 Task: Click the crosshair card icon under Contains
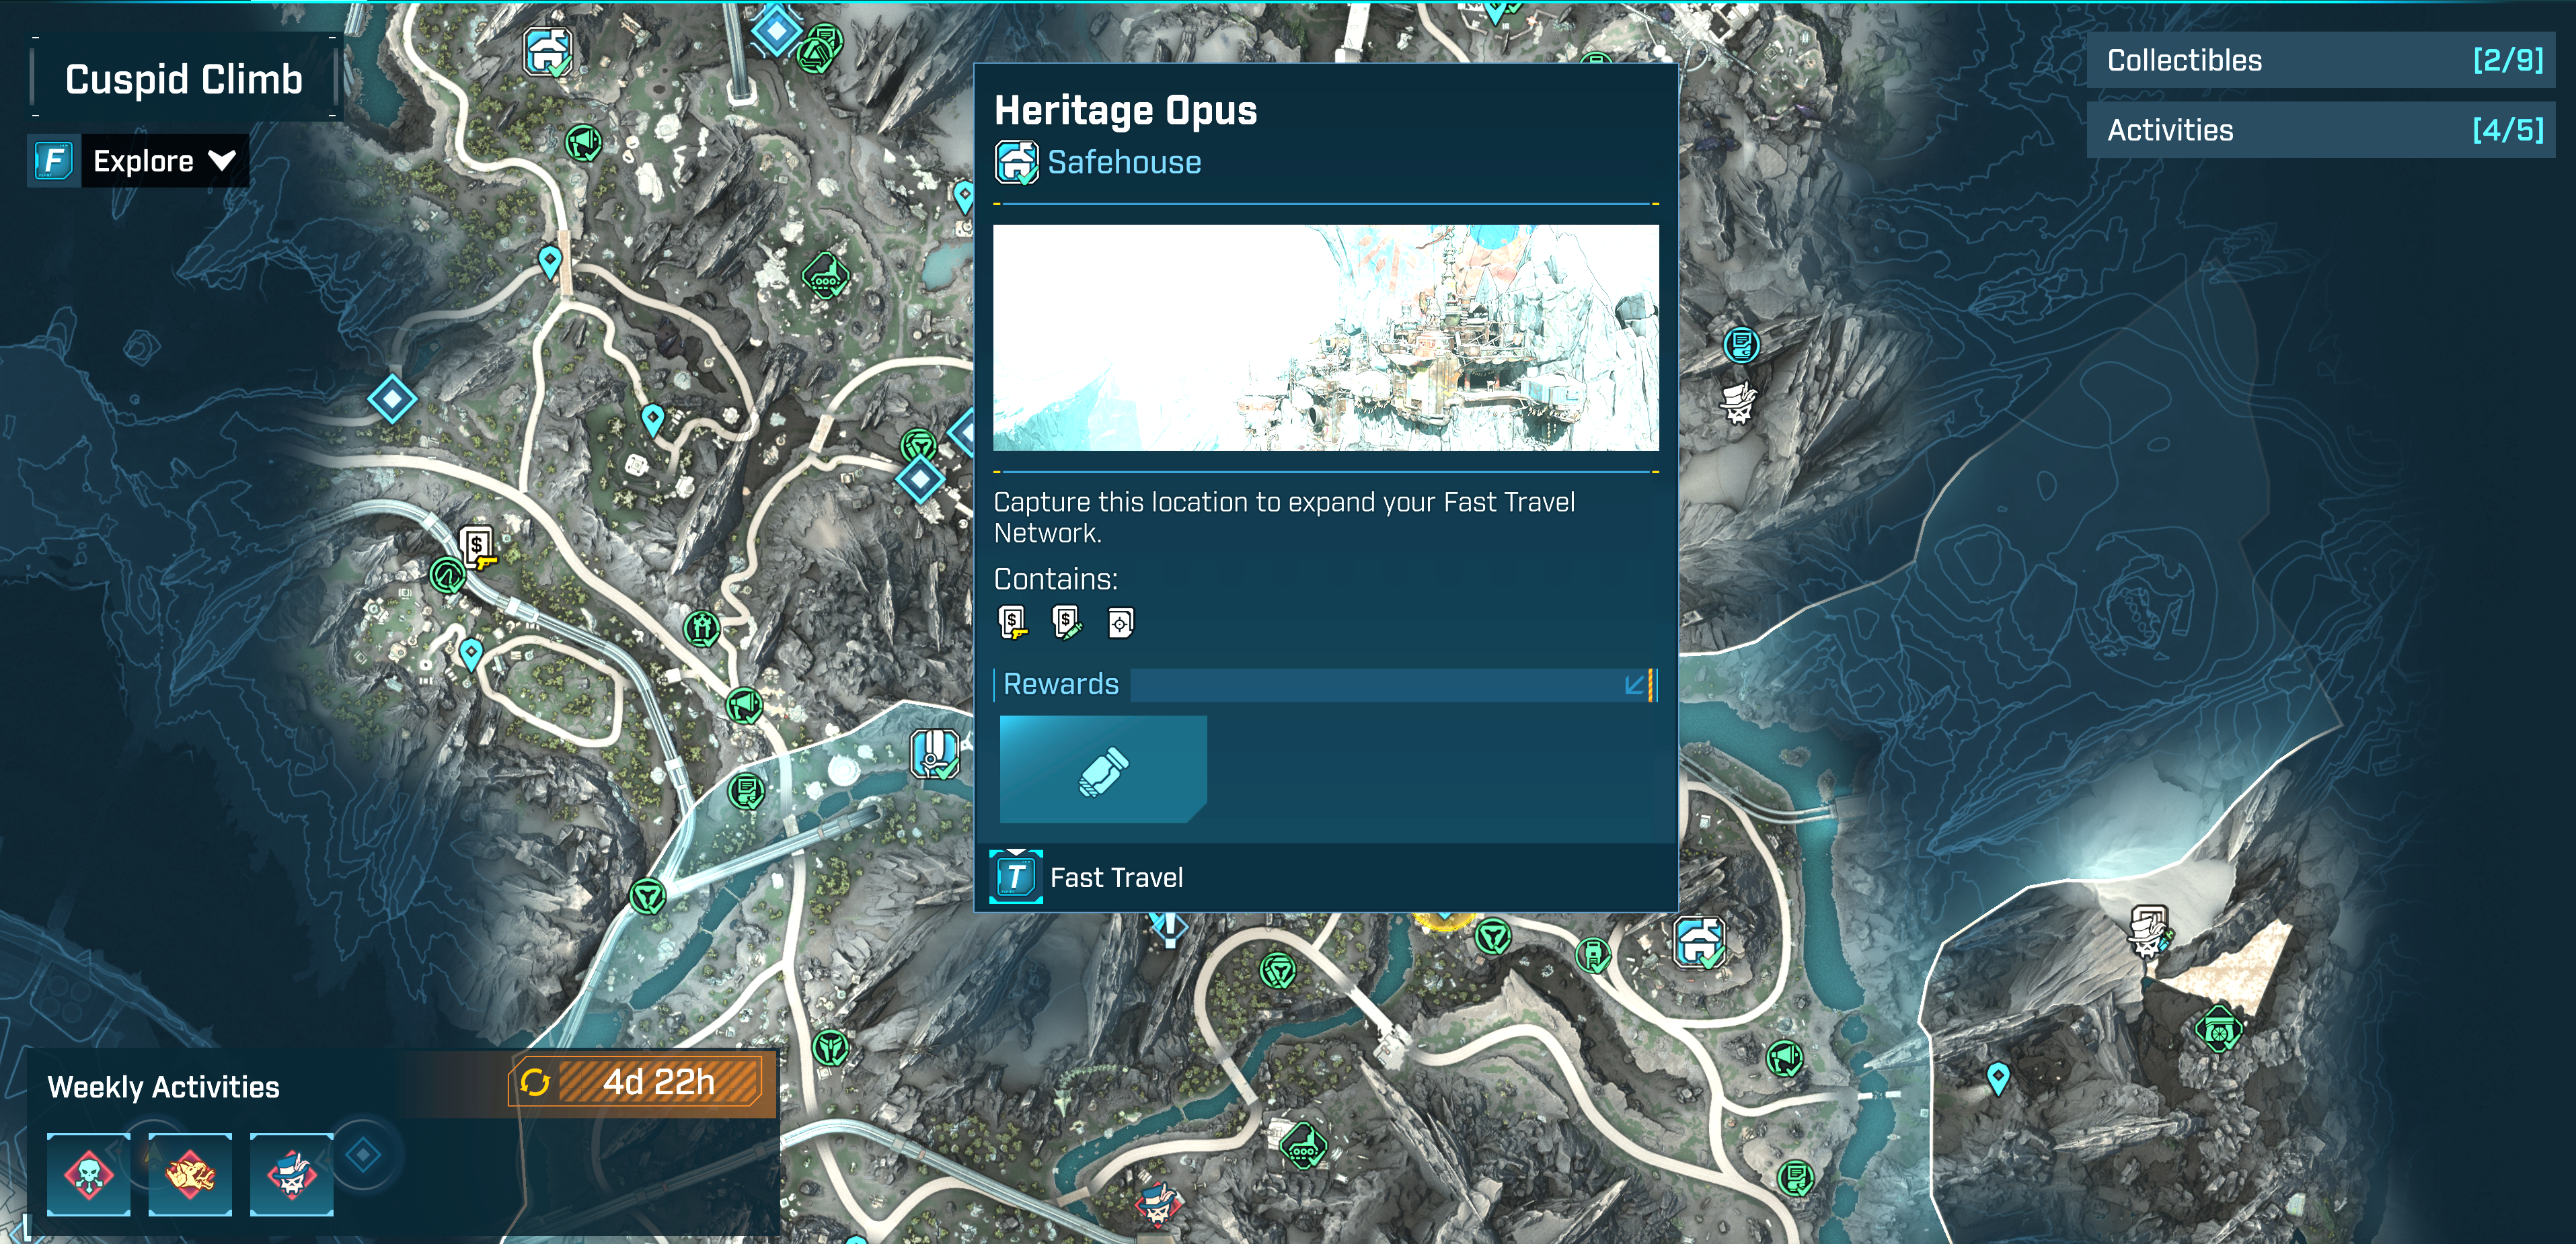tap(1120, 624)
